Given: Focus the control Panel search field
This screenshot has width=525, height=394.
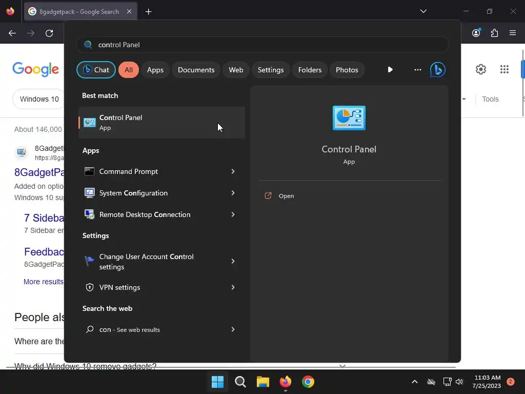Looking at the screenshot, I should tap(262, 45).
